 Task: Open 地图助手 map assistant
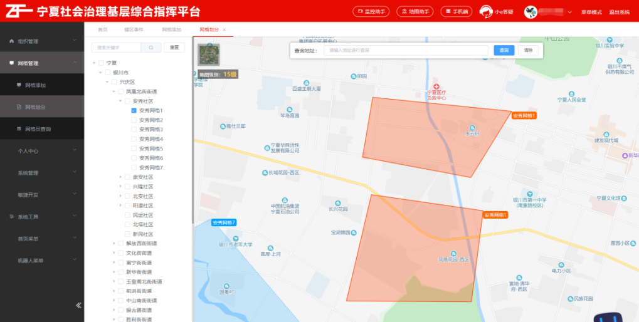coord(415,12)
